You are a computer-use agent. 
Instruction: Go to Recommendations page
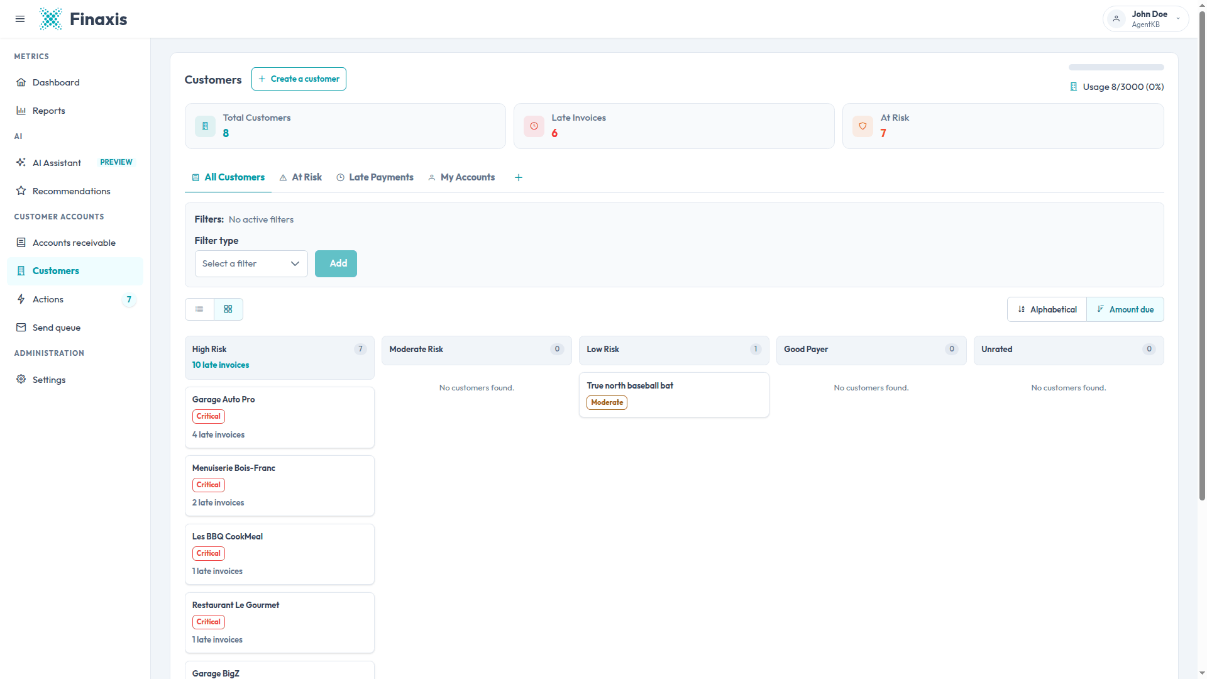(x=75, y=190)
